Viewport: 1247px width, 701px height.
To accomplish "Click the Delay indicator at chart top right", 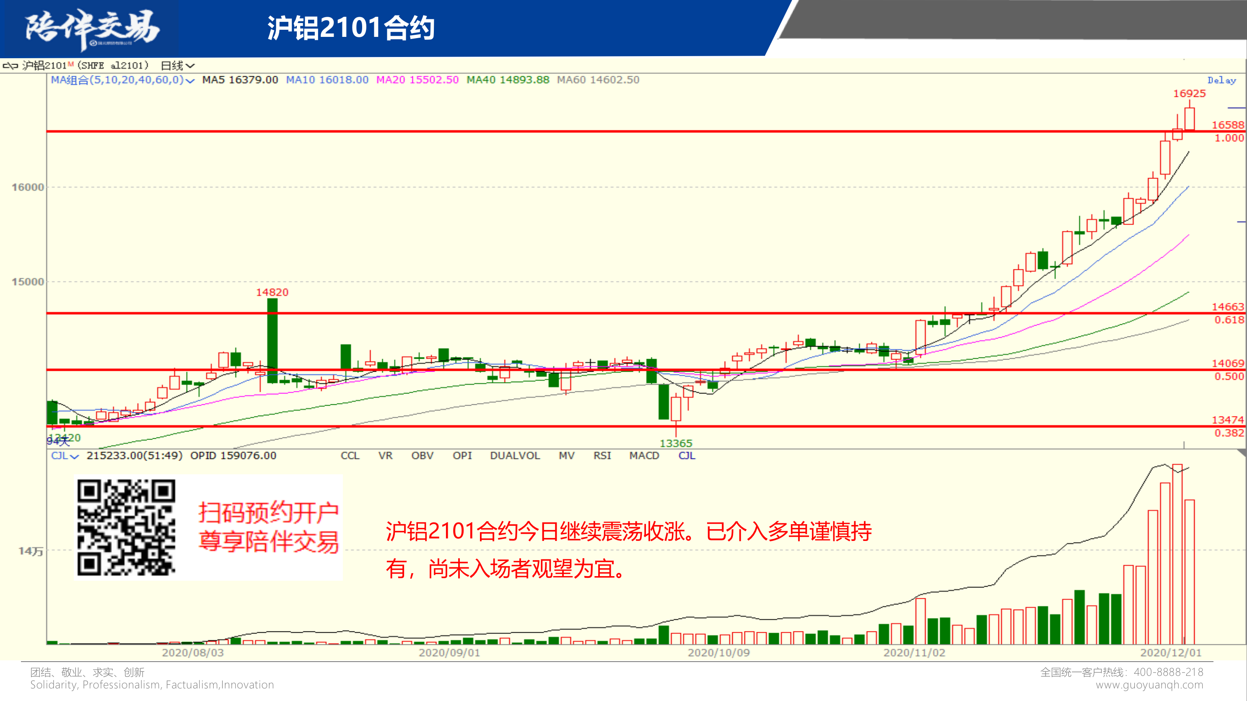I will coord(1221,80).
